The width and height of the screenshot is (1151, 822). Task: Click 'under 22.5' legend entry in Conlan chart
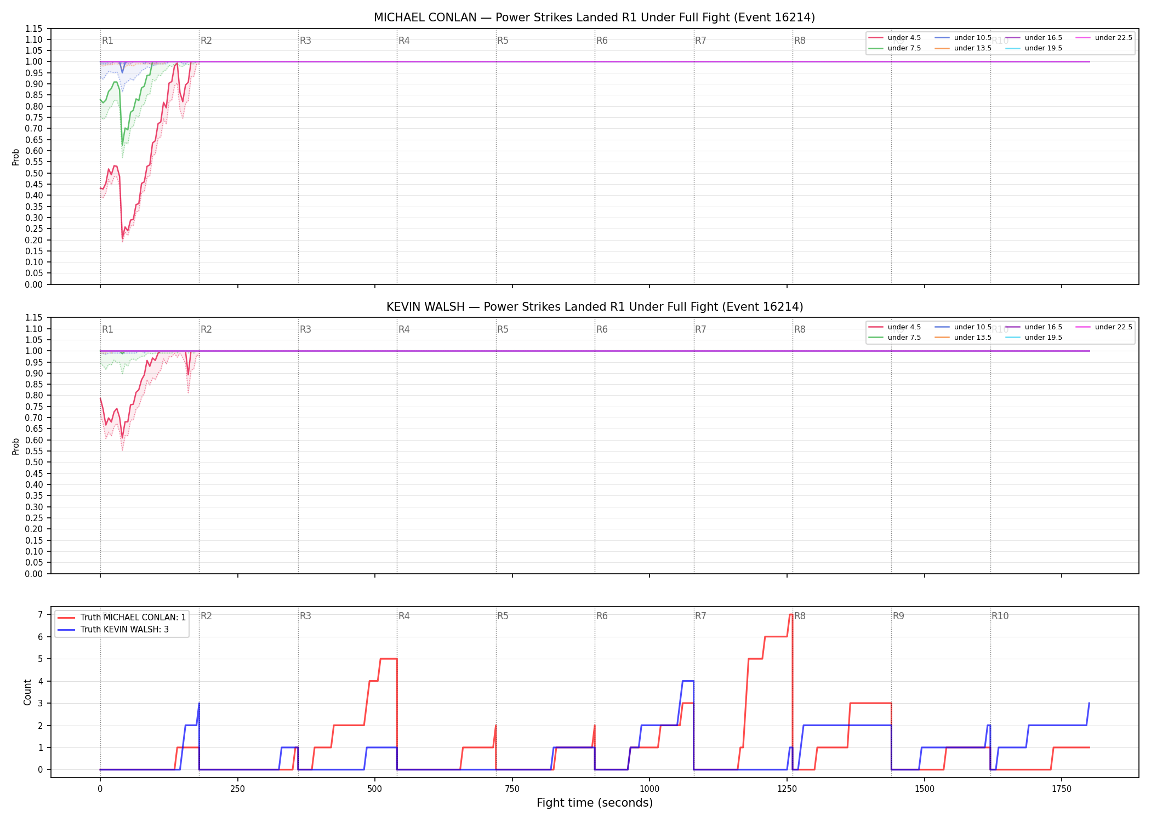pyautogui.click(x=1104, y=38)
